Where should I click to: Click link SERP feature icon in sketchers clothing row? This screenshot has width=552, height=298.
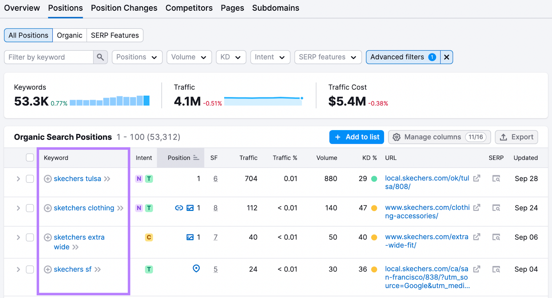click(x=179, y=208)
